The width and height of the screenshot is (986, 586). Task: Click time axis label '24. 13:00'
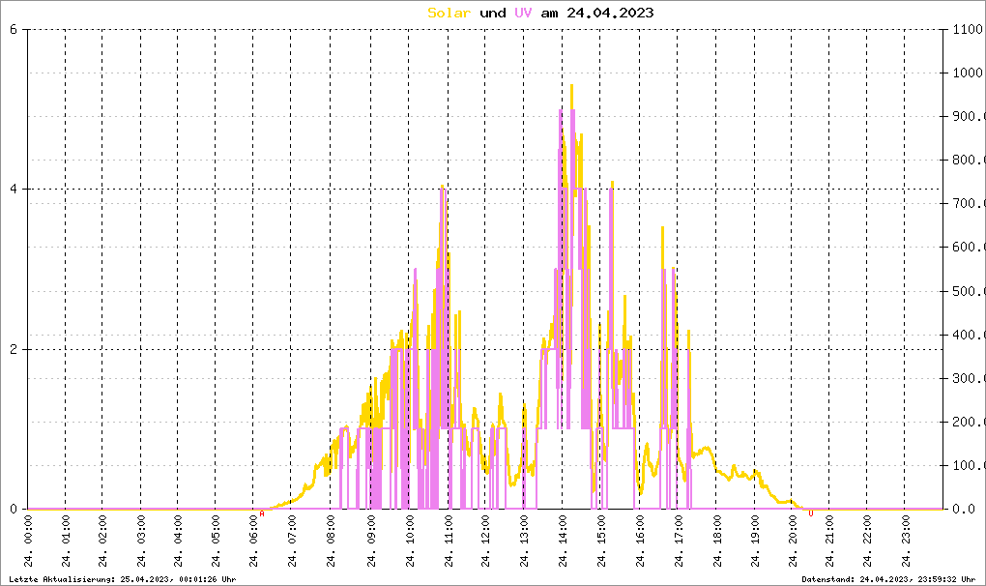(x=525, y=542)
